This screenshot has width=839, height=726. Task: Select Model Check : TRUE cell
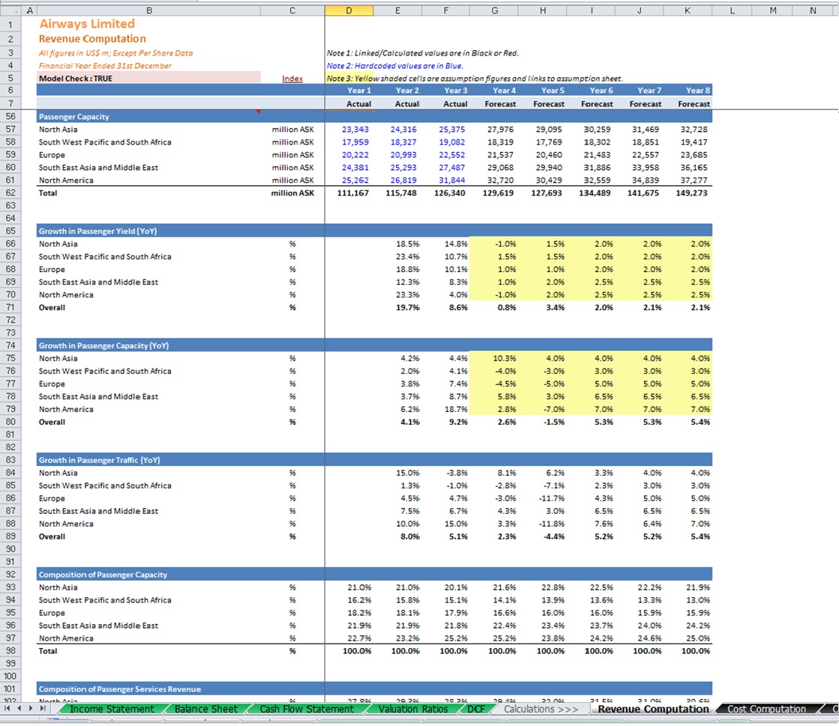pyautogui.click(x=148, y=79)
